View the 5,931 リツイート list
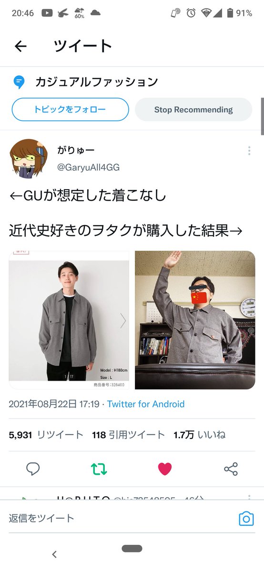The image size is (264, 572). click(46, 435)
